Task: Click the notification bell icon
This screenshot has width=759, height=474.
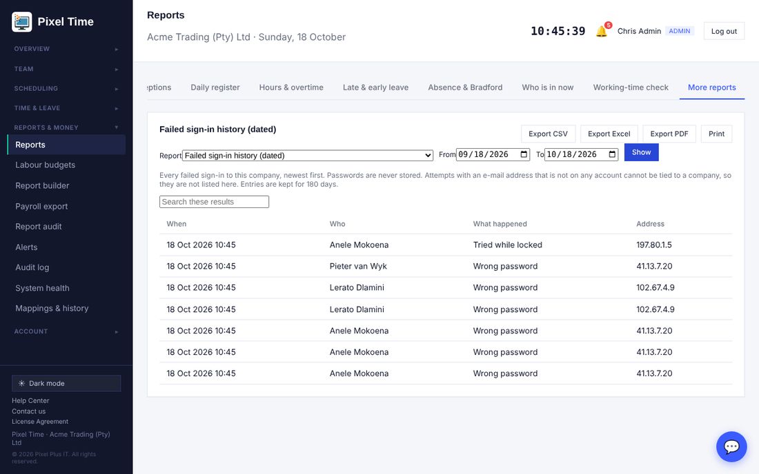Action: click(x=602, y=32)
